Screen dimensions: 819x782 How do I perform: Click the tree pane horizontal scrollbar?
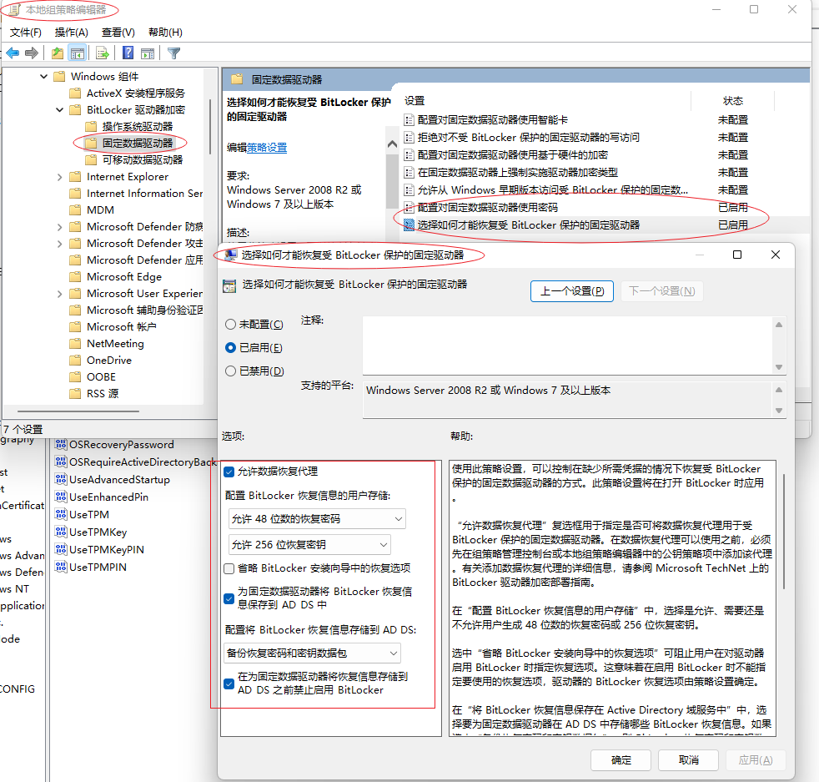(x=78, y=411)
